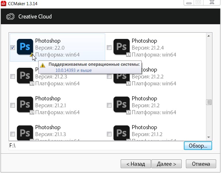Click the NEW badge on Photoshop 21.2
Image resolution: width=221 pixels, height=173 pixels.
[x=128, y=112]
